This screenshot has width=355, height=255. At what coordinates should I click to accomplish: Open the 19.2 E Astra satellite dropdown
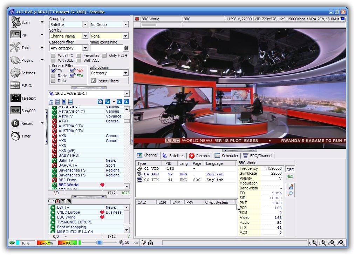coord(127,94)
